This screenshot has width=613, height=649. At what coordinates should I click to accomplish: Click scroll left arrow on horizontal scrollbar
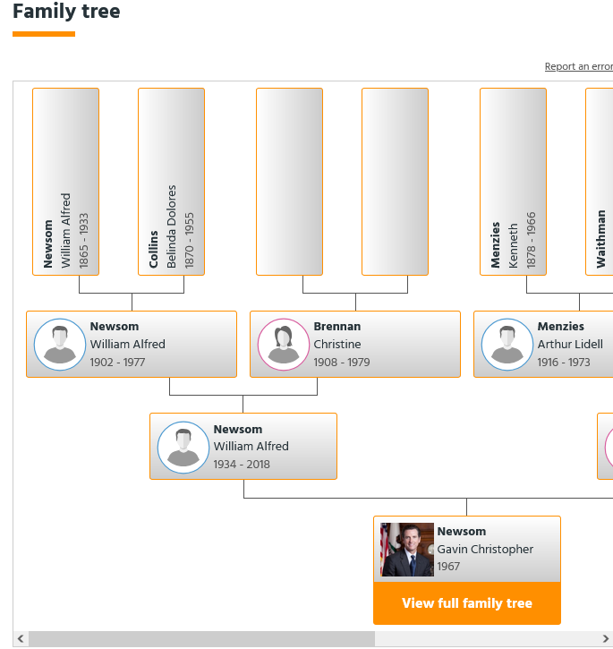(x=21, y=639)
